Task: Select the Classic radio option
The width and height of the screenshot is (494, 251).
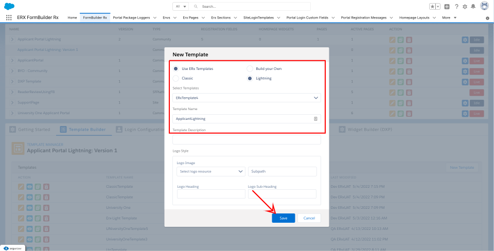Action: coord(176,78)
